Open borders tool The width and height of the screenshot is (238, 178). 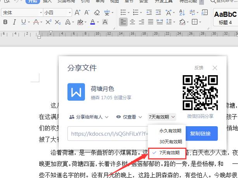coord(195,22)
